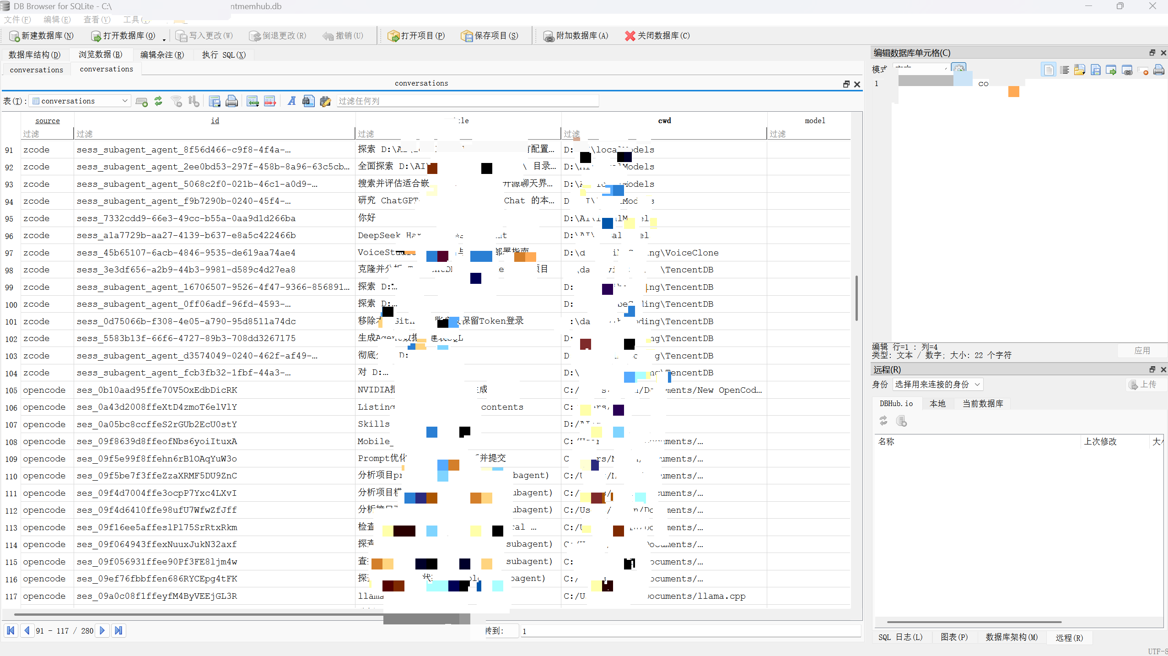Toggle word wrap in cell editor
Screen dimensions: 1168x656
pyautogui.click(x=1065, y=70)
